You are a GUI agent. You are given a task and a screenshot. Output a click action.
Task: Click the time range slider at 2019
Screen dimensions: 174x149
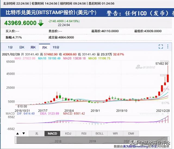92,141
